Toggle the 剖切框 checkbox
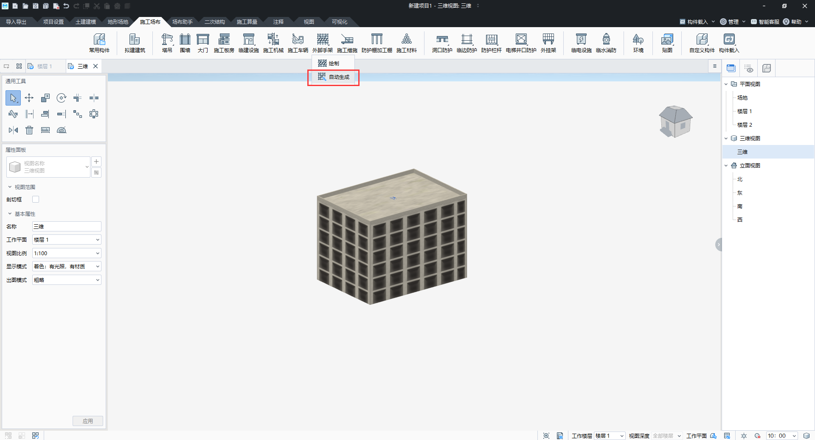 click(36, 199)
